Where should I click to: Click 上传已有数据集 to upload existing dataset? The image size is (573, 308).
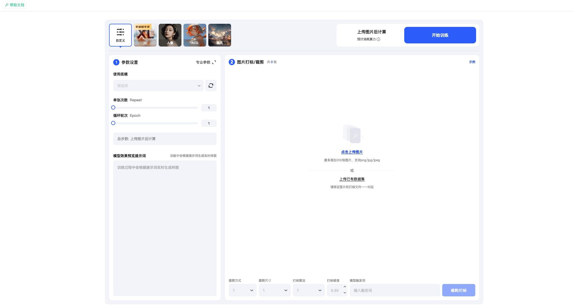pos(352,179)
